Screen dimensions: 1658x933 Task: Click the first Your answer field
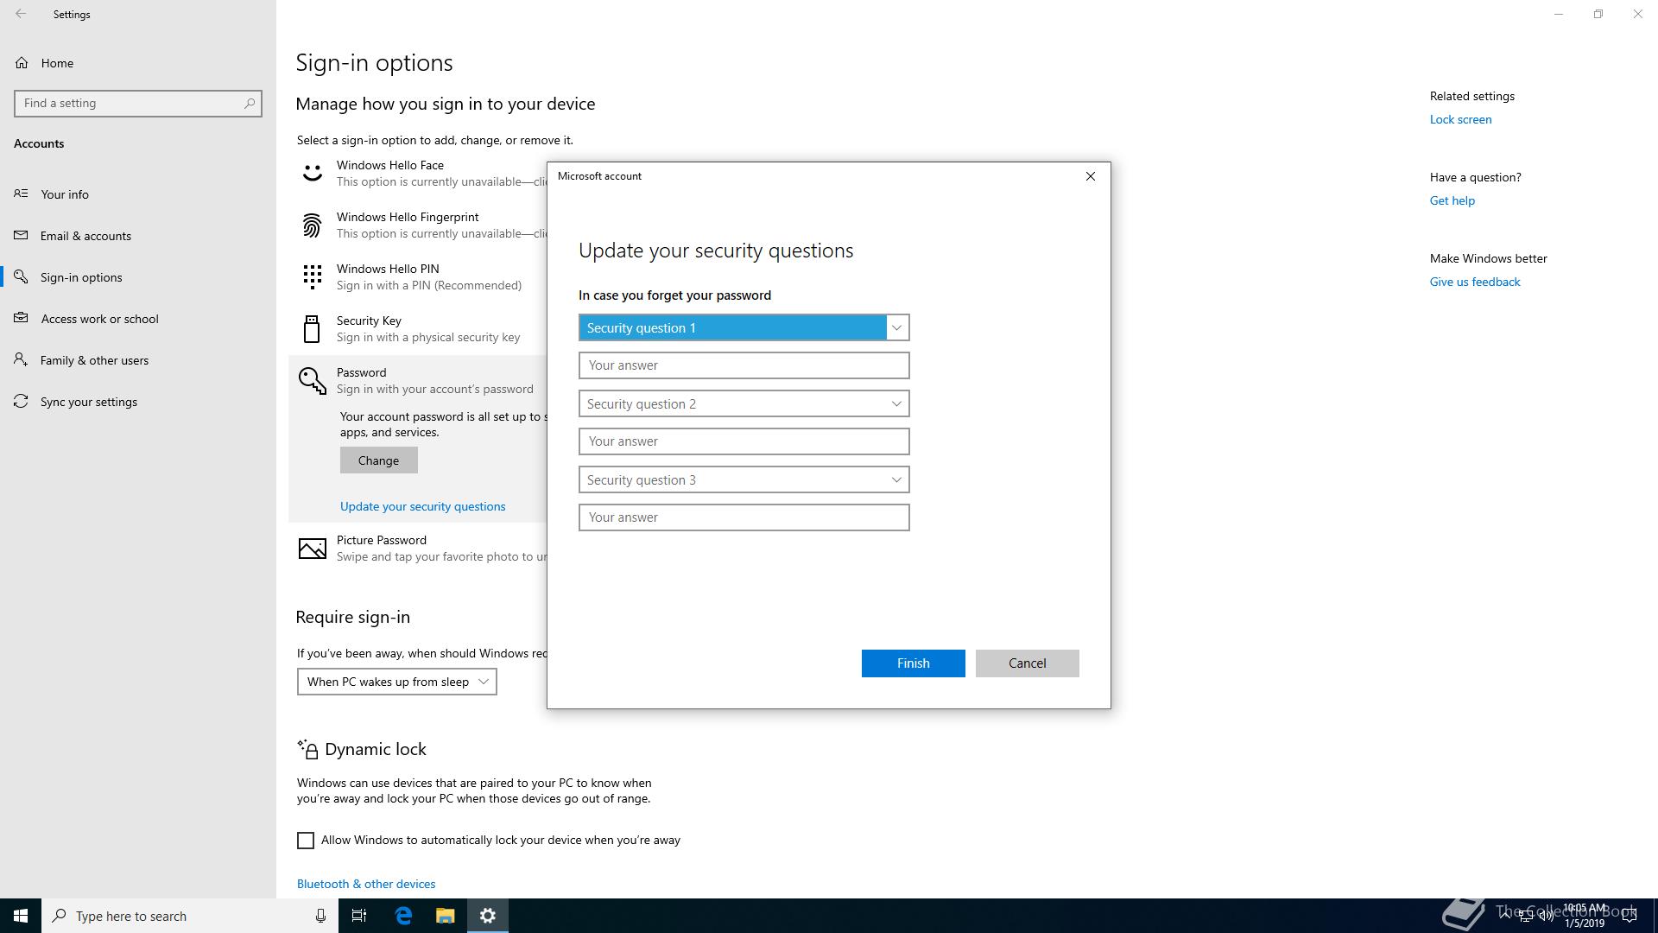click(744, 365)
